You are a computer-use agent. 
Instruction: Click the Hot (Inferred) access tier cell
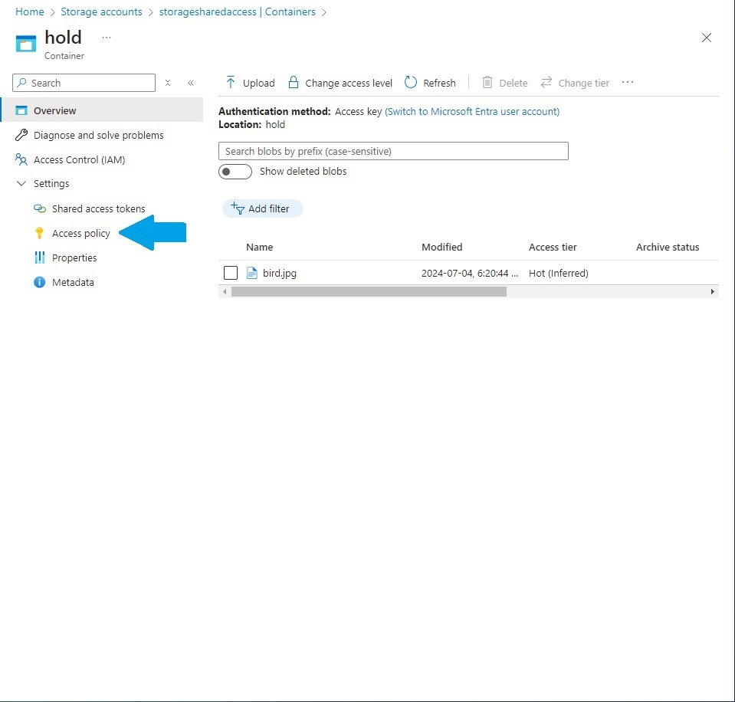click(558, 273)
